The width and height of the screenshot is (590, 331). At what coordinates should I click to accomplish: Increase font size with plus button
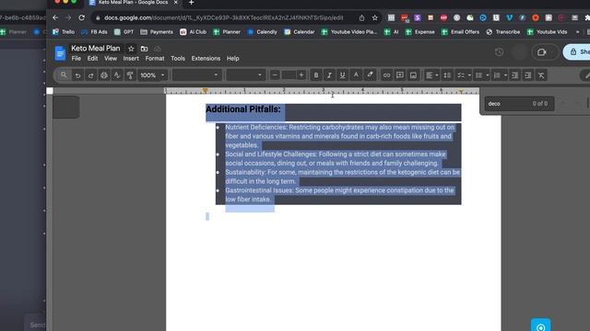[301, 75]
